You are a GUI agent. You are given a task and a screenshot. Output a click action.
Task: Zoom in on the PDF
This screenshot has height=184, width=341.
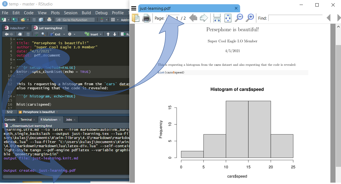click(x=250, y=18)
